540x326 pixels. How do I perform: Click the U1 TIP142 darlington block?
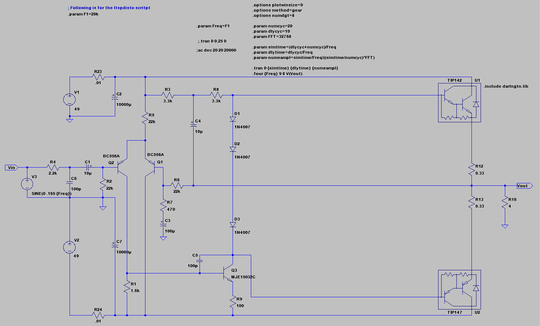tap(459, 103)
